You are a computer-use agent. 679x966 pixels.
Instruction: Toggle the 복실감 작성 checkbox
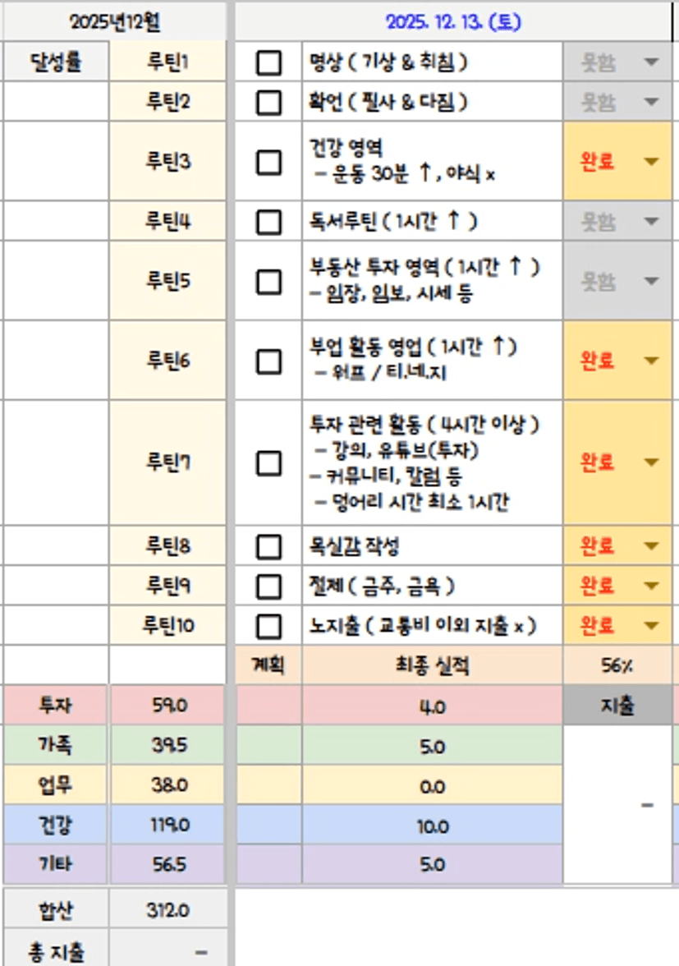click(268, 545)
